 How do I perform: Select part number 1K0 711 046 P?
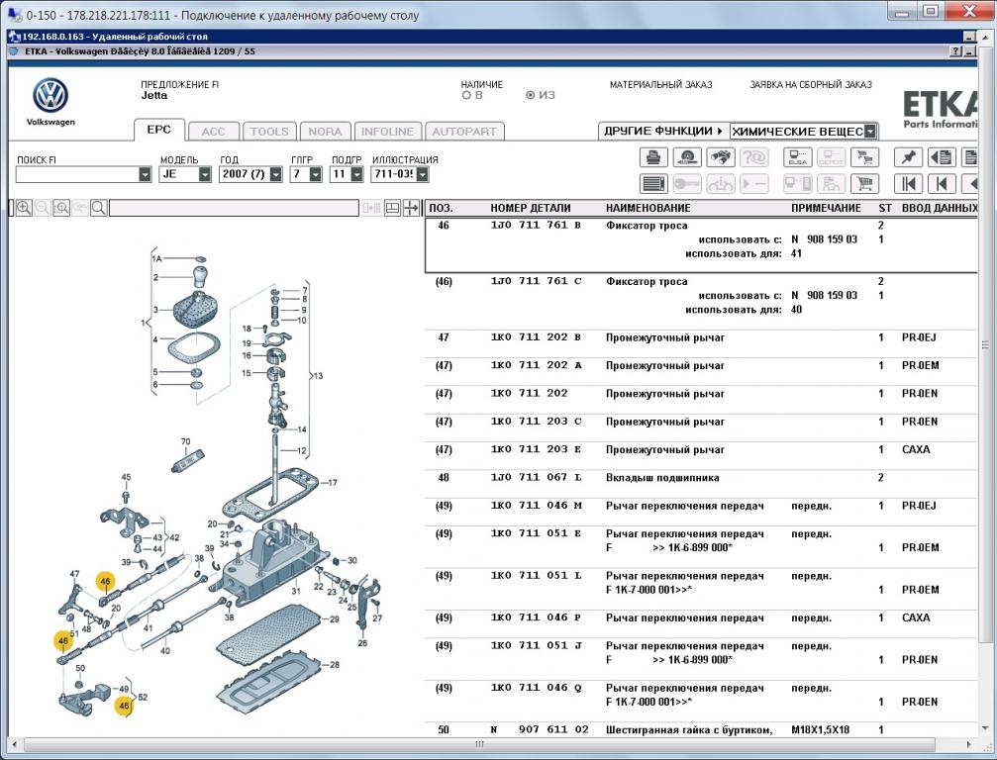click(x=536, y=617)
